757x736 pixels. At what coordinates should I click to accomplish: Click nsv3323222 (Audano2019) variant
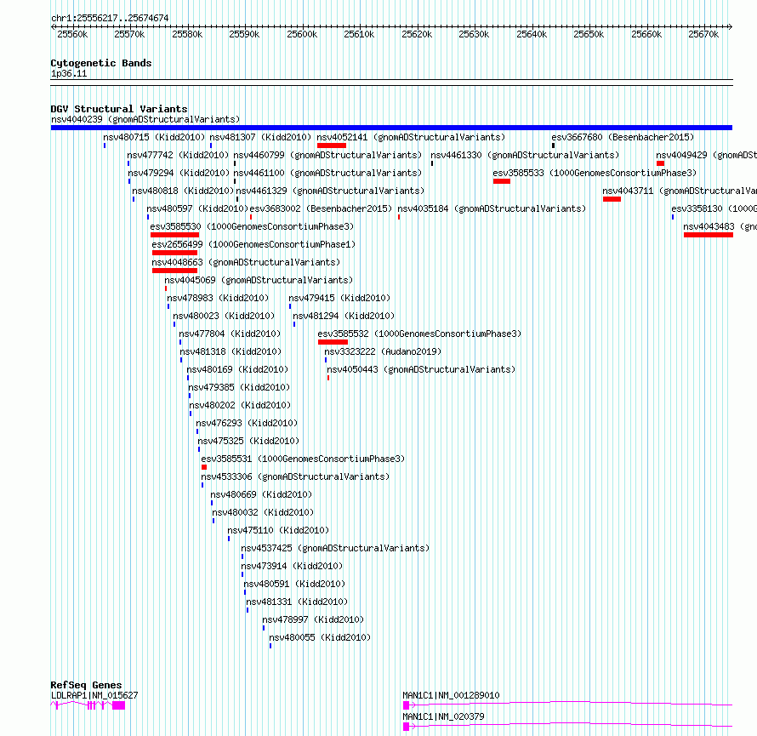click(383, 351)
